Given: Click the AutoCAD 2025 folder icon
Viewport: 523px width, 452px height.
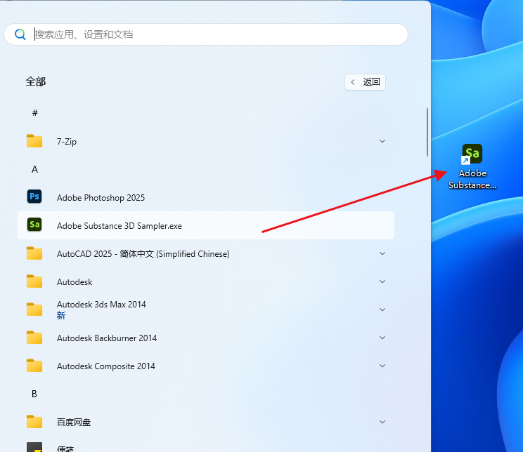Looking at the screenshot, I should coord(34,253).
